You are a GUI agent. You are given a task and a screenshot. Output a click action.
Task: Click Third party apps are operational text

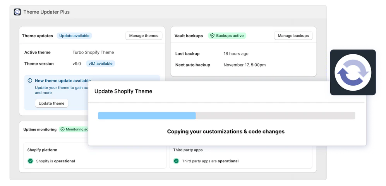point(210,161)
